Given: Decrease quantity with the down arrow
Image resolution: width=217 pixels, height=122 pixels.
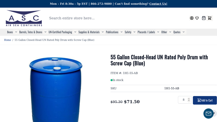Looking at the screenshot, I should (x=189, y=101).
